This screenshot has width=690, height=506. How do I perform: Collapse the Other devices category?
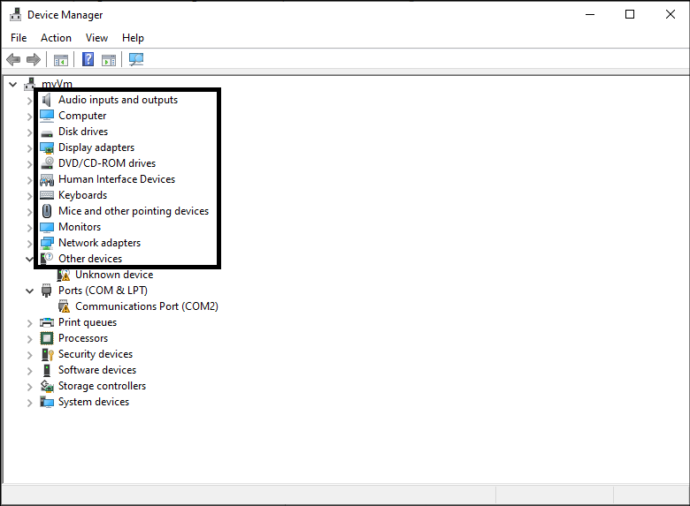coord(29,259)
